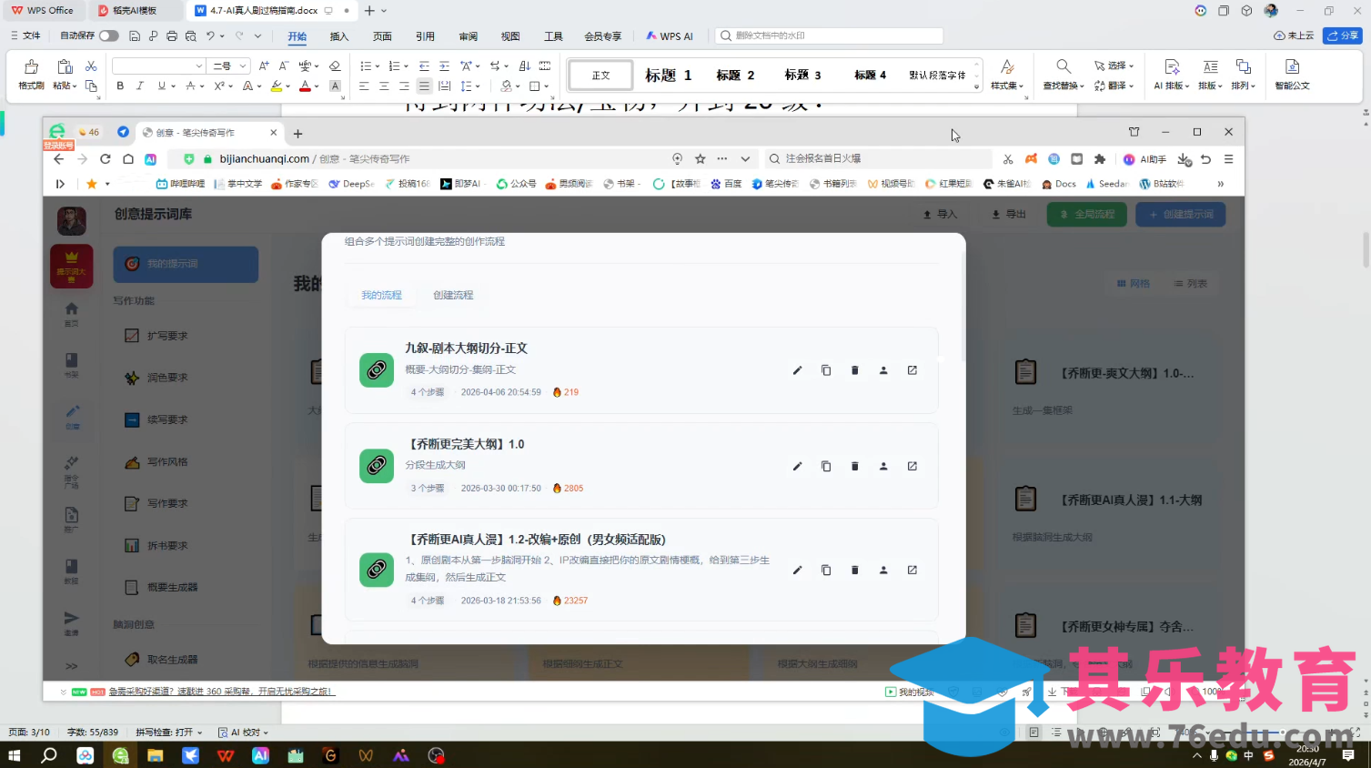Delete the 【乔断更AI真人漫】1.2 workflow via trash icon
Screen dimensions: 1371x768
(x=854, y=570)
